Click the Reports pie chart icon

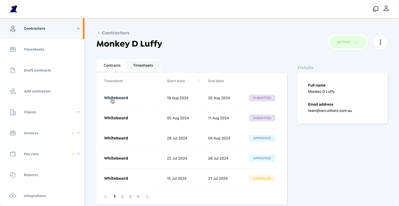click(13, 175)
